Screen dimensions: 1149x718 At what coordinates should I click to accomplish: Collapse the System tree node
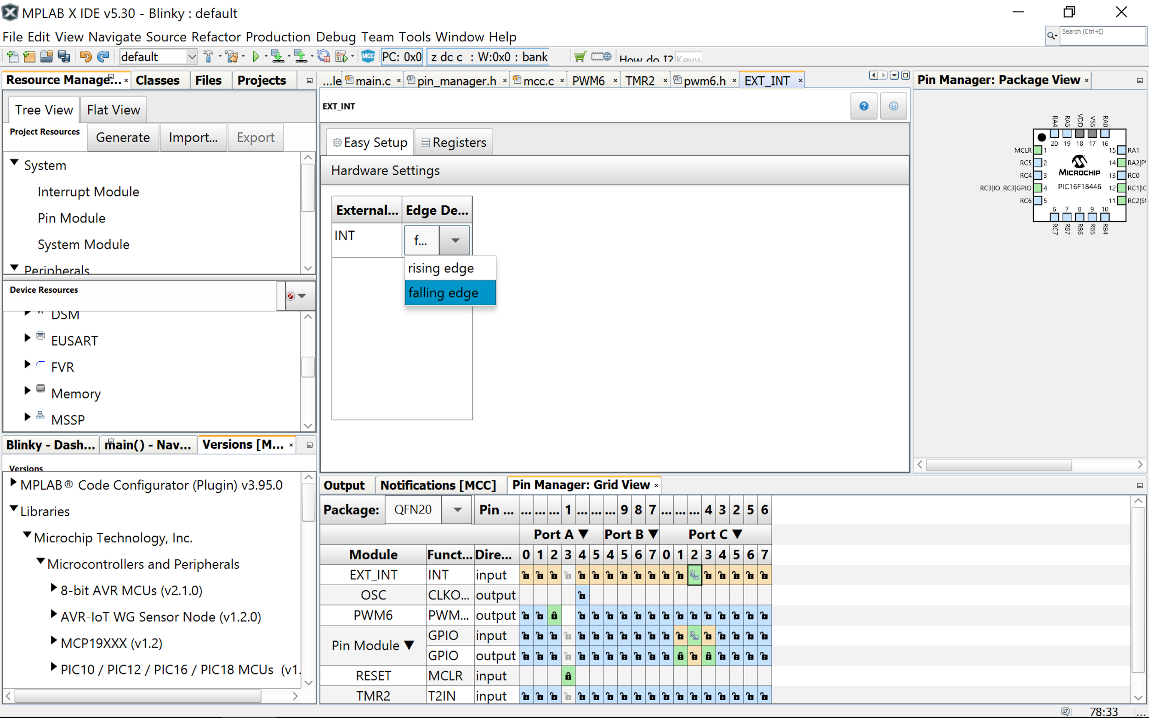(x=15, y=163)
